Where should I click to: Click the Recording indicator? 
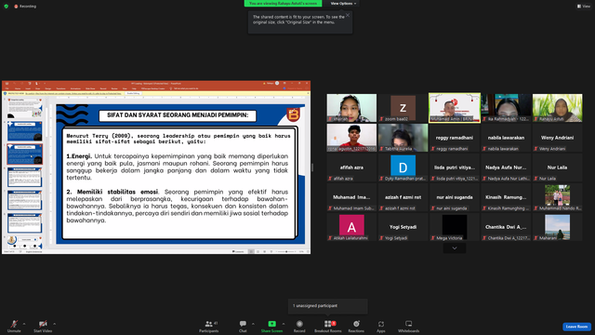pos(25,7)
